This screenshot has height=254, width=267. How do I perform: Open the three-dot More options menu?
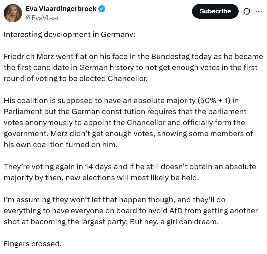[259, 11]
